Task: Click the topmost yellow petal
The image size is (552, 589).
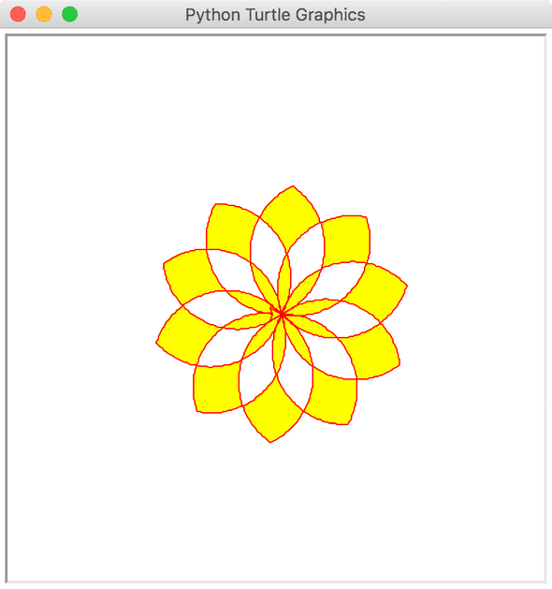Action: (x=291, y=214)
